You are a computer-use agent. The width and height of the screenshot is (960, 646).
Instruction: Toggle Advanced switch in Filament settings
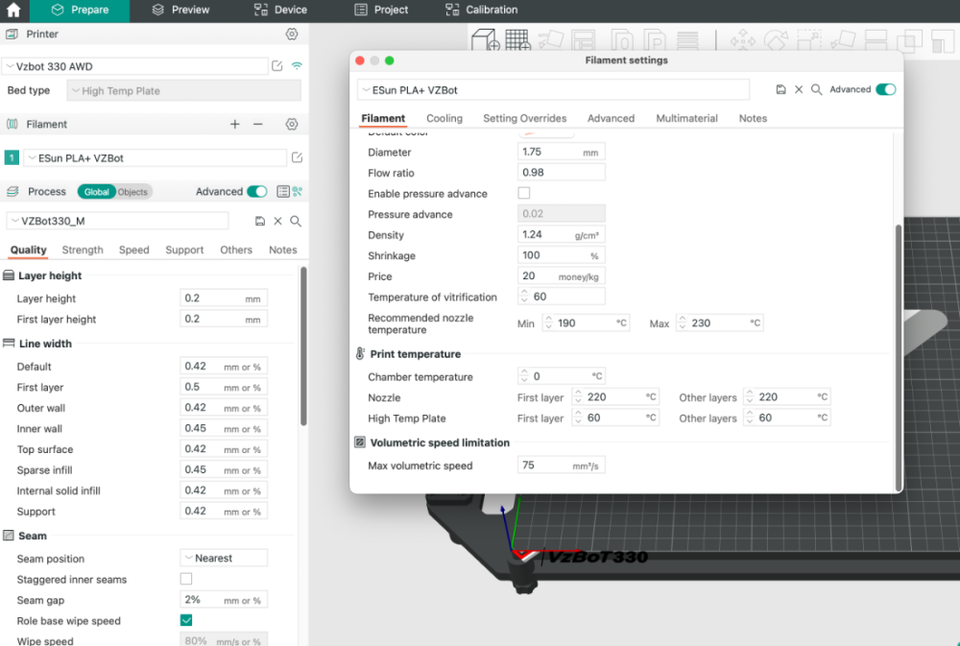(885, 89)
